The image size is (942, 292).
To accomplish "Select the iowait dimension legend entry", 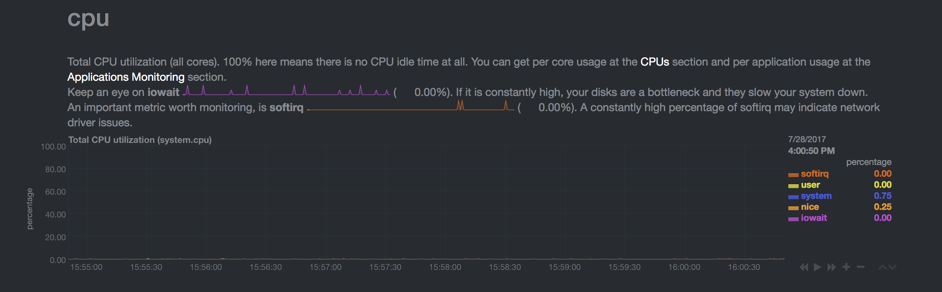I will click(814, 218).
